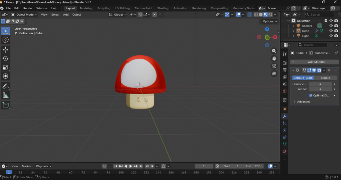Image resolution: width=341 pixels, height=180 pixels.
Task: Open the Render menu
Action: pyautogui.click(x=28, y=8)
